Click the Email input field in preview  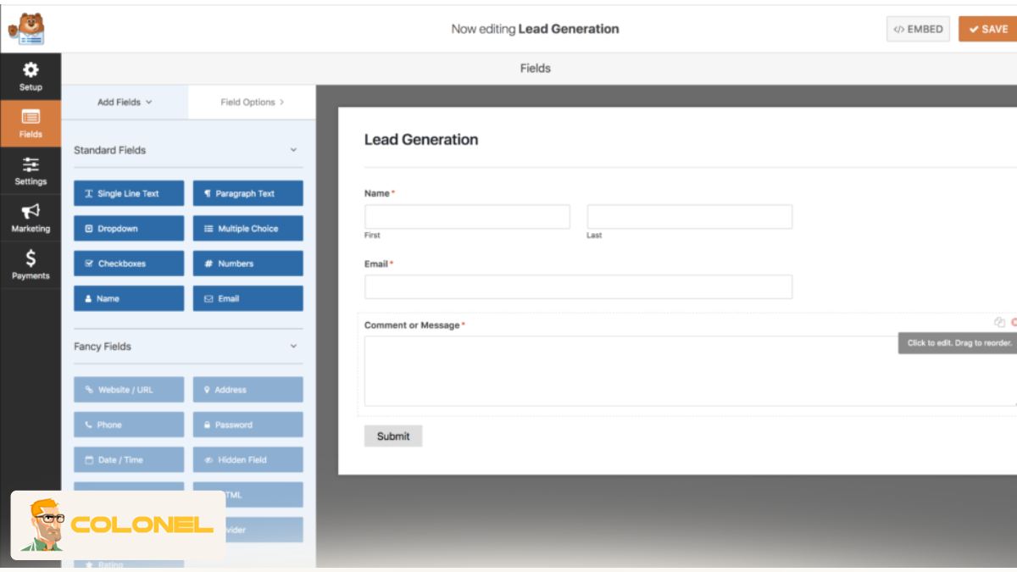[x=577, y=287]
